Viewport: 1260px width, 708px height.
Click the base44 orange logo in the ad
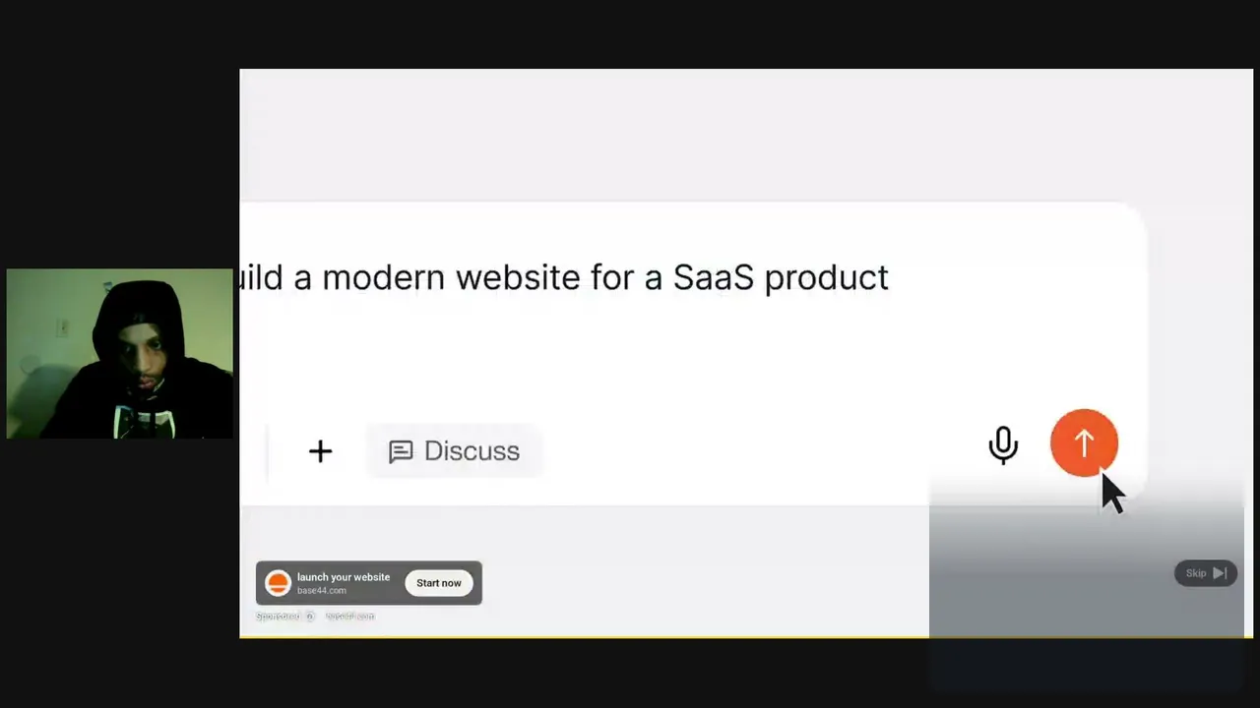coord(279,583)
